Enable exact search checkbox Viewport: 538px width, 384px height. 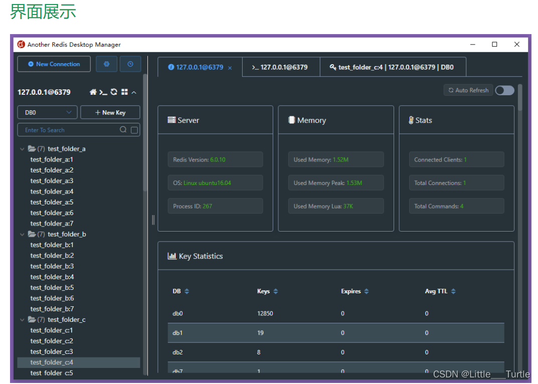[134, 130]
